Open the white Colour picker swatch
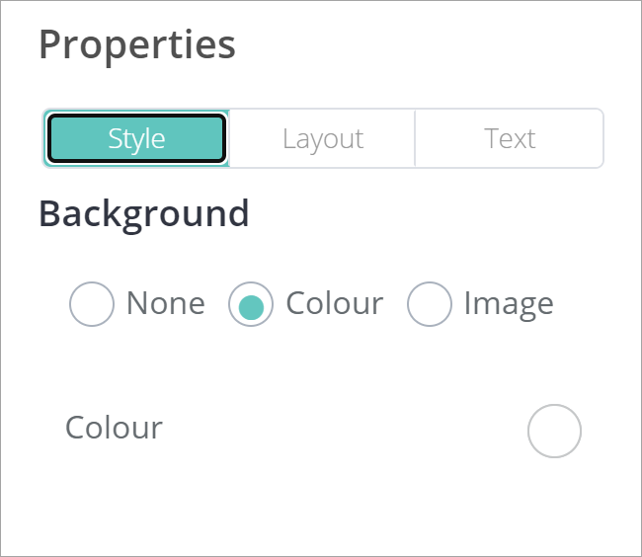The height and width of the screenshot is (557, 642). 554,431
